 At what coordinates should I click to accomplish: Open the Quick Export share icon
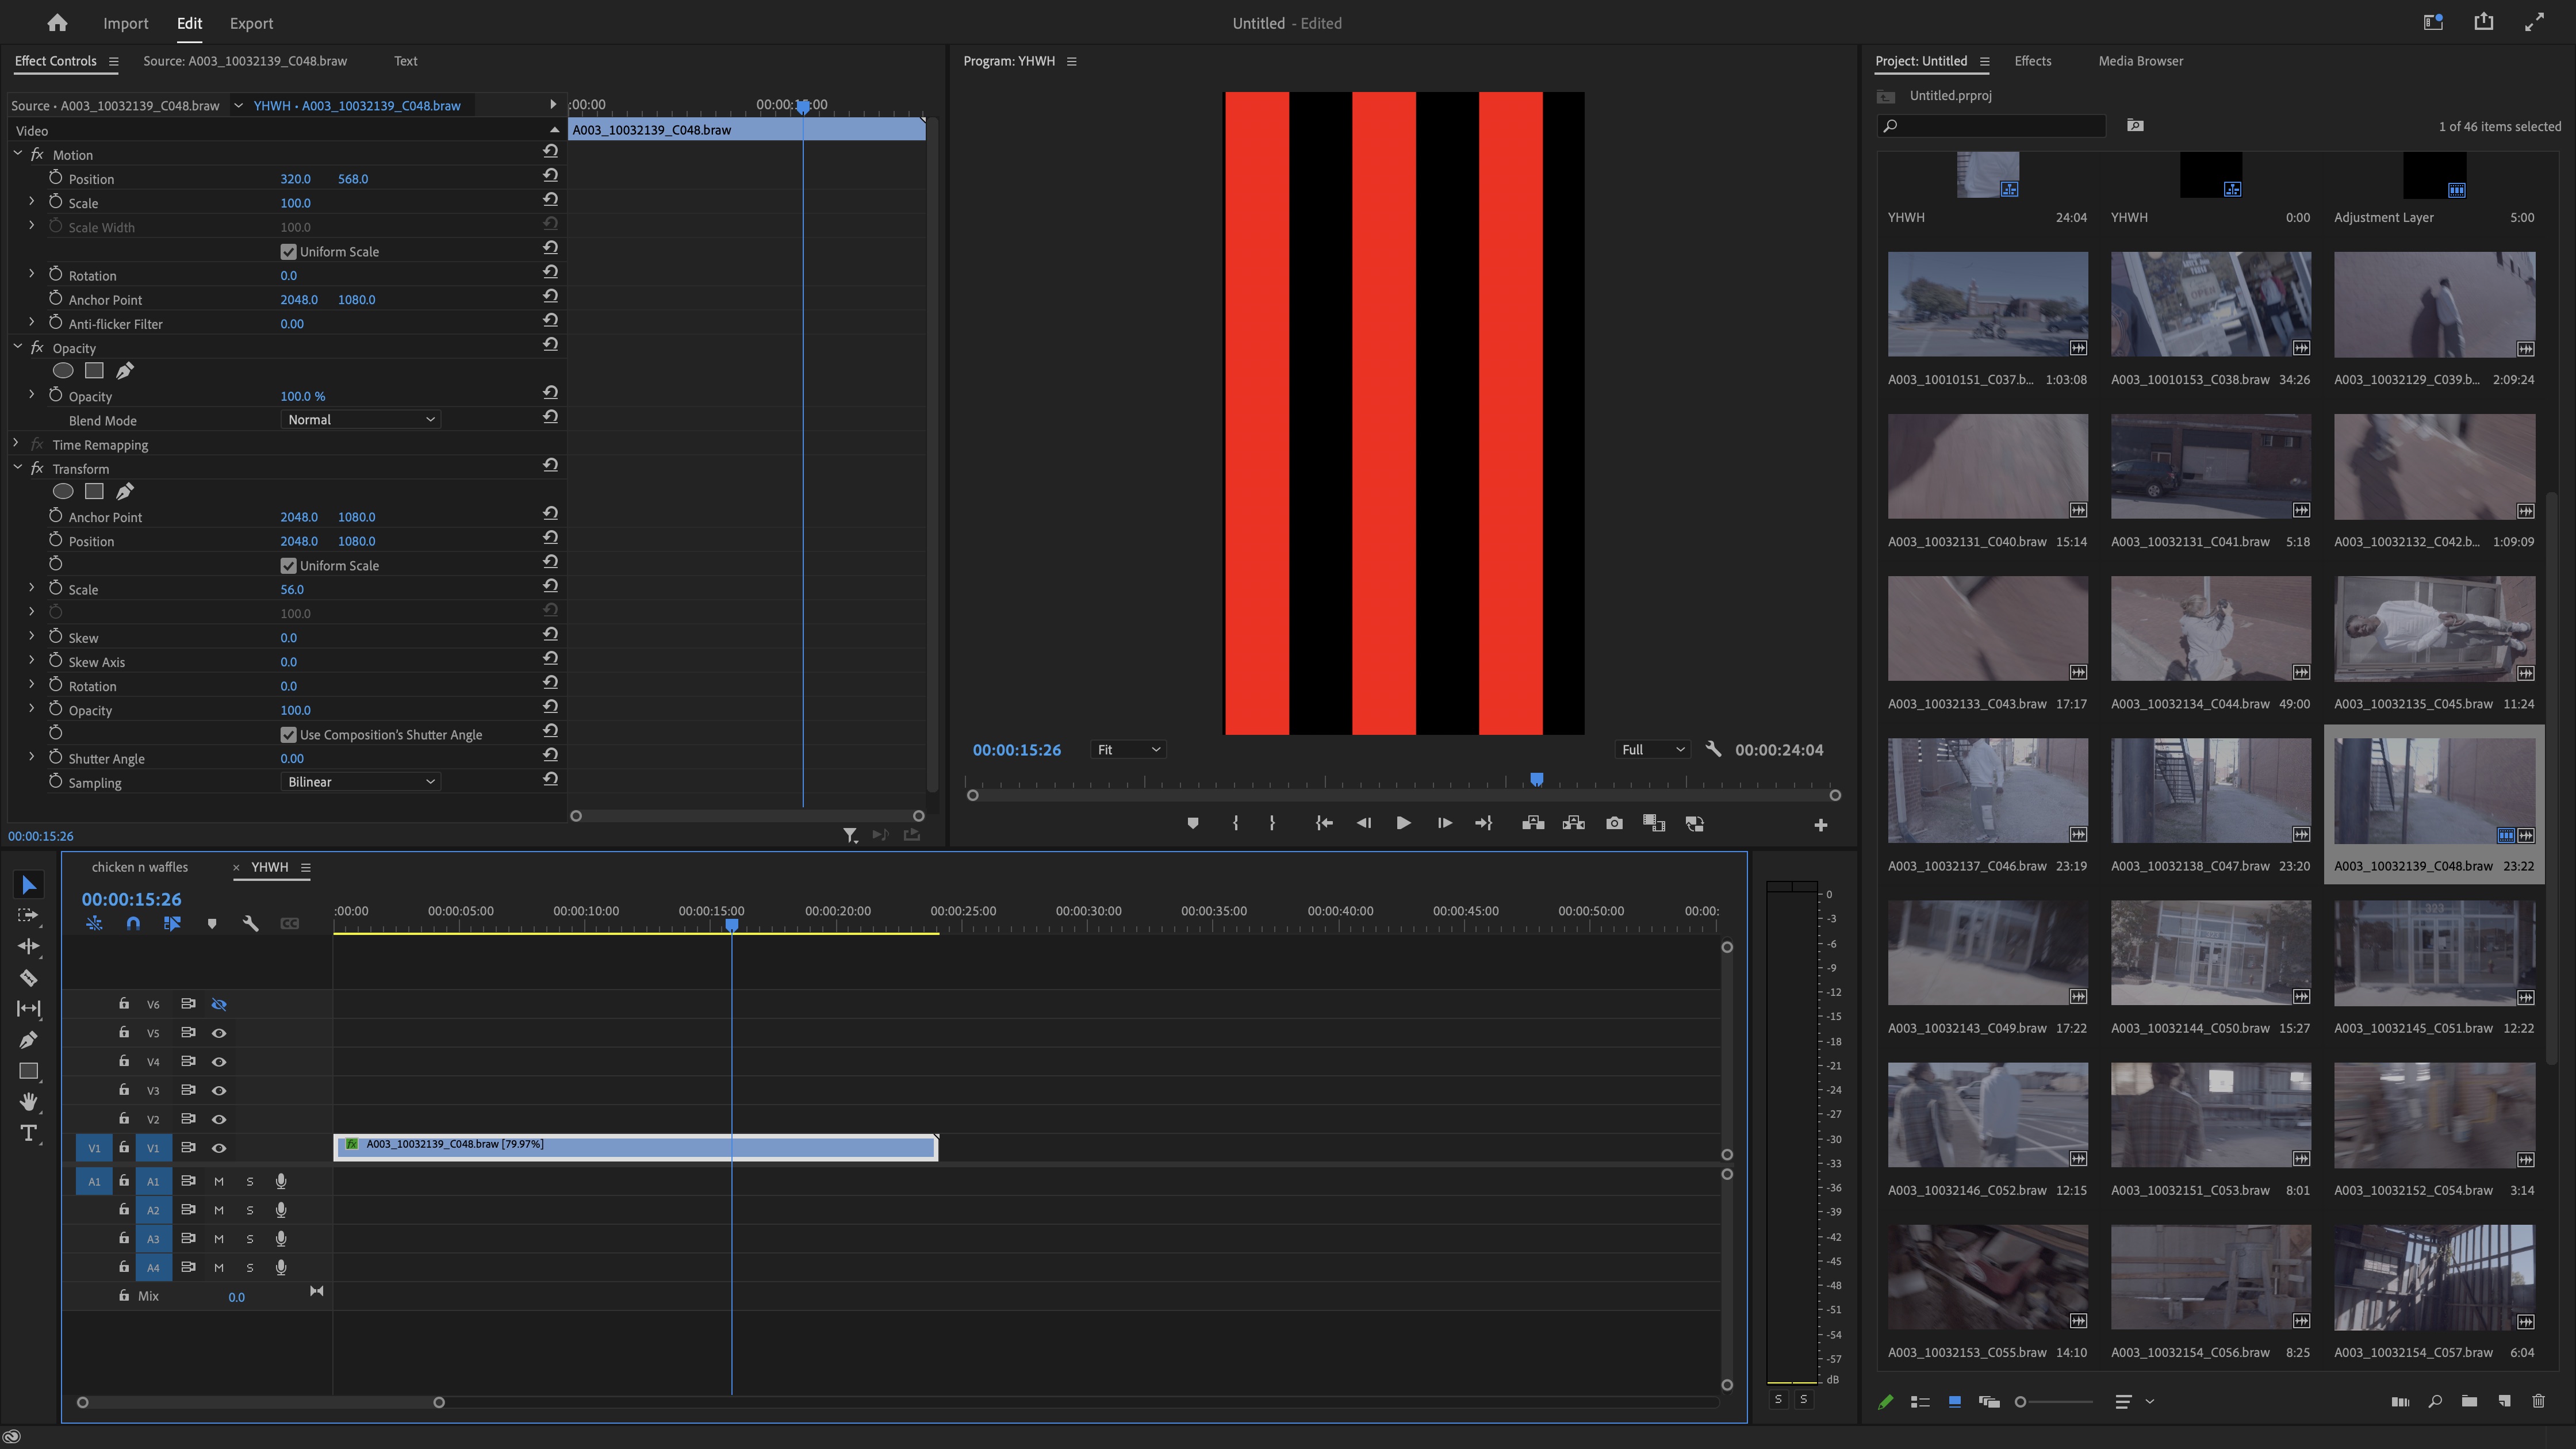(2483, 22)
